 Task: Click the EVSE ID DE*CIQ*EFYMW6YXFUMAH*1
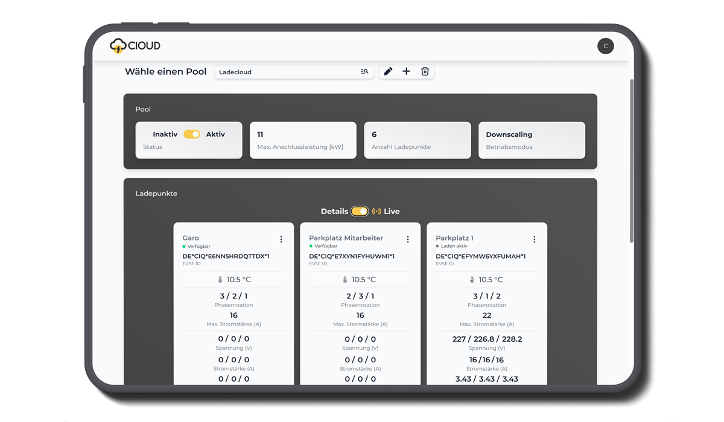481,256
